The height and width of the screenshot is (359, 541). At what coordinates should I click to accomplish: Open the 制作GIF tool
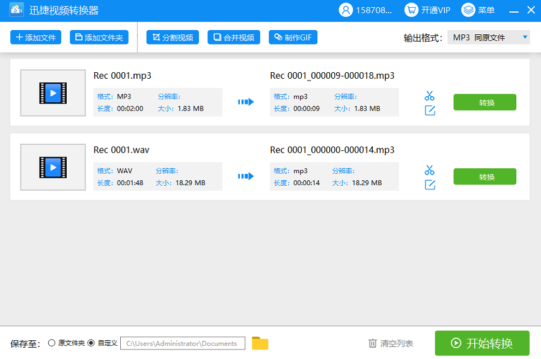tap(293, 37)
